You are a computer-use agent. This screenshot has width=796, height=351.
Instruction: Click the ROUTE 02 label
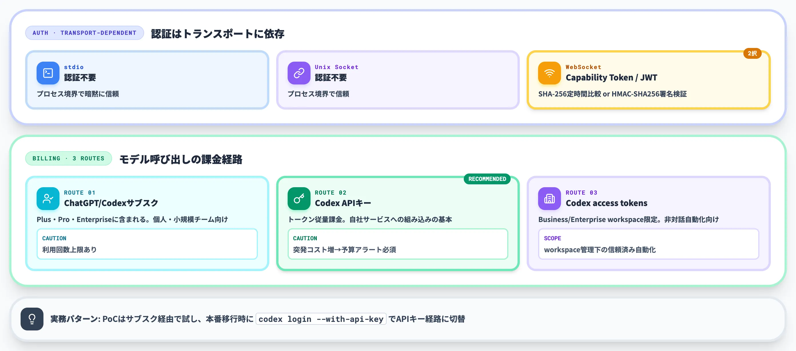pyautogui.click(x=330, y=192)
